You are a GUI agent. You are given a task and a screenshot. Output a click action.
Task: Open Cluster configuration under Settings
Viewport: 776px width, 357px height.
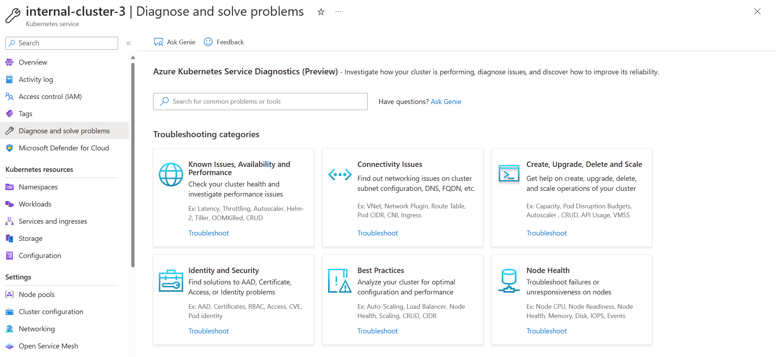pyautogui.click(x=51, y=311)
